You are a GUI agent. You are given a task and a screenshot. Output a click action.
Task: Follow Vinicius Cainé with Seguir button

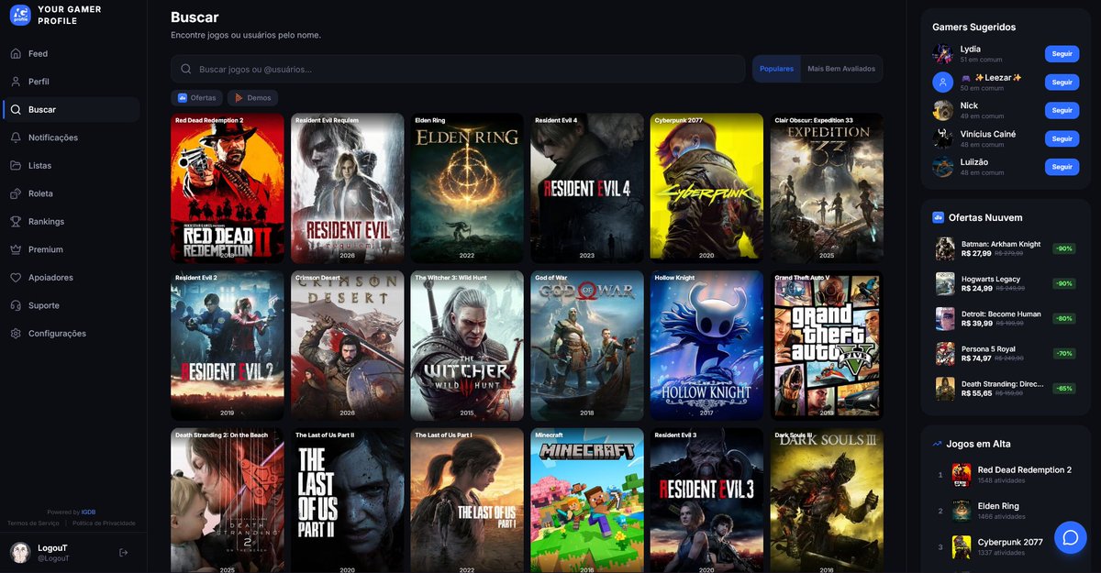[x=1062, y=138]
